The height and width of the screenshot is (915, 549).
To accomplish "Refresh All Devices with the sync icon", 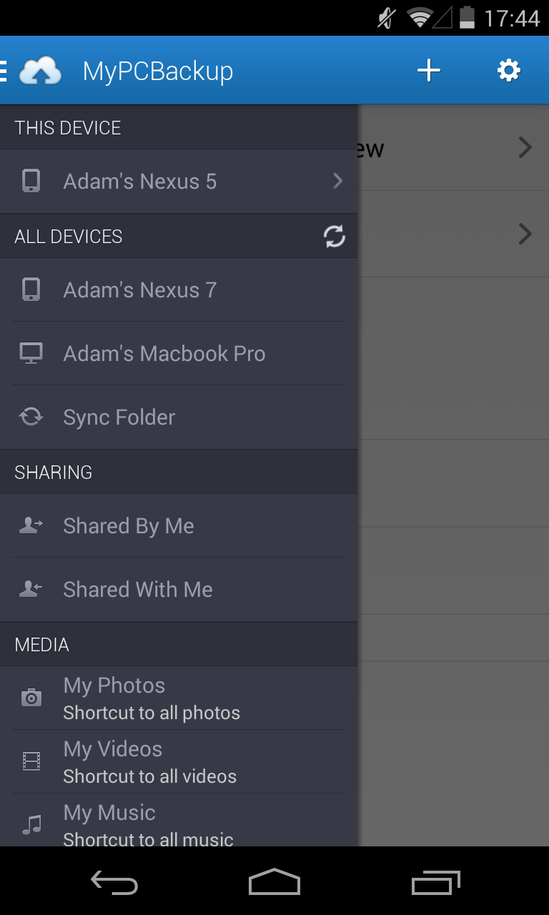I will click(x=334, y=236).
